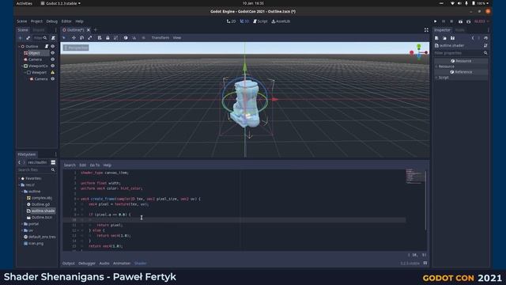The height and width of the screenshot is (285, 506).
Task: Play the current scene clapperboard icon
Action: point(460,21)
